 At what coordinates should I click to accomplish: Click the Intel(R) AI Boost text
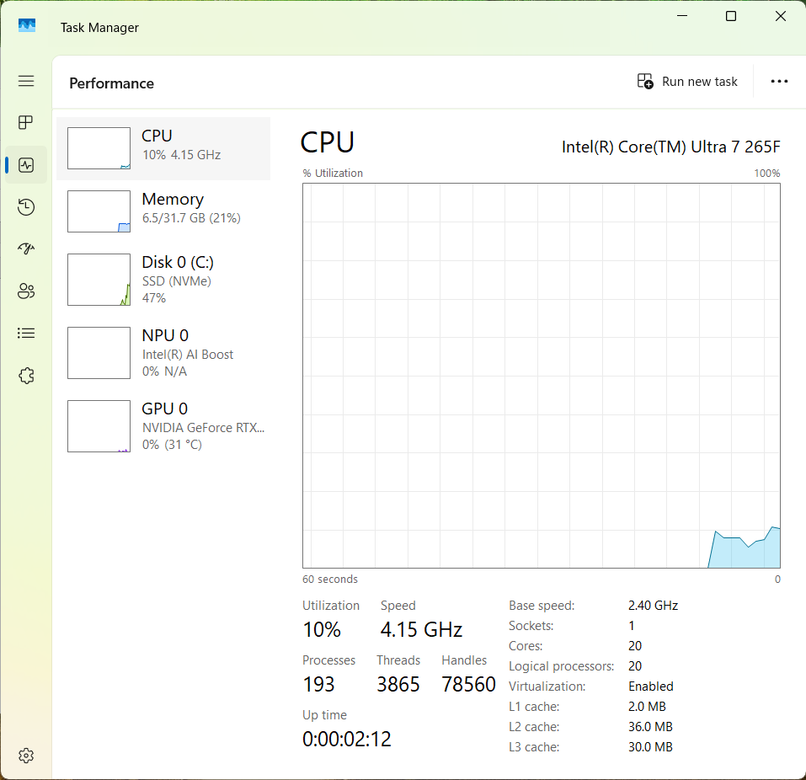click(x=188, y=355)
